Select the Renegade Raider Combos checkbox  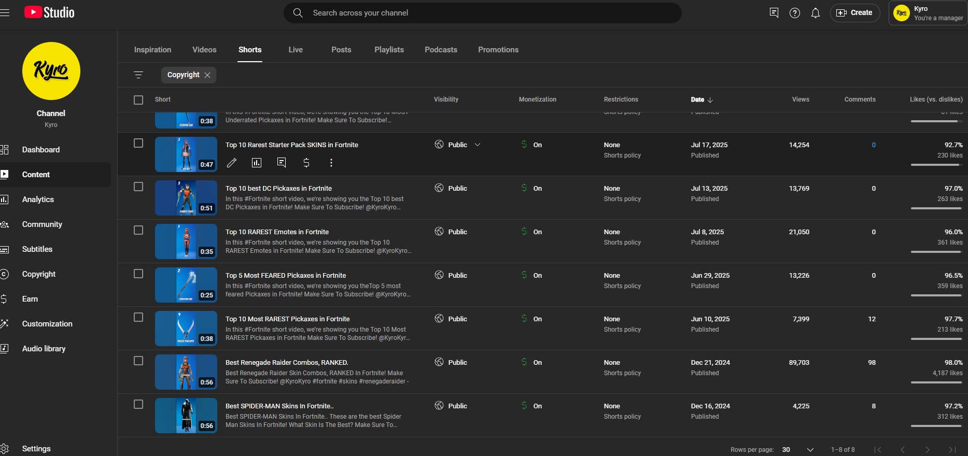click(138, 361)
